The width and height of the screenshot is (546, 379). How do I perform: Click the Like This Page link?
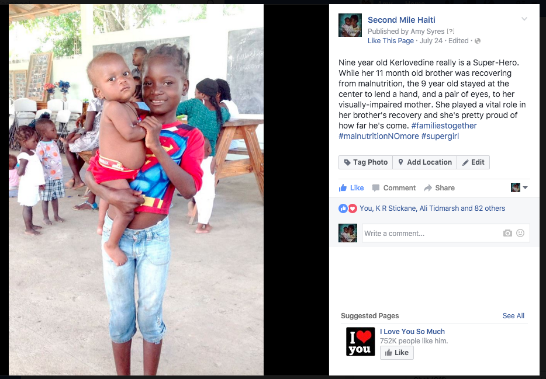tap(391, 41)
